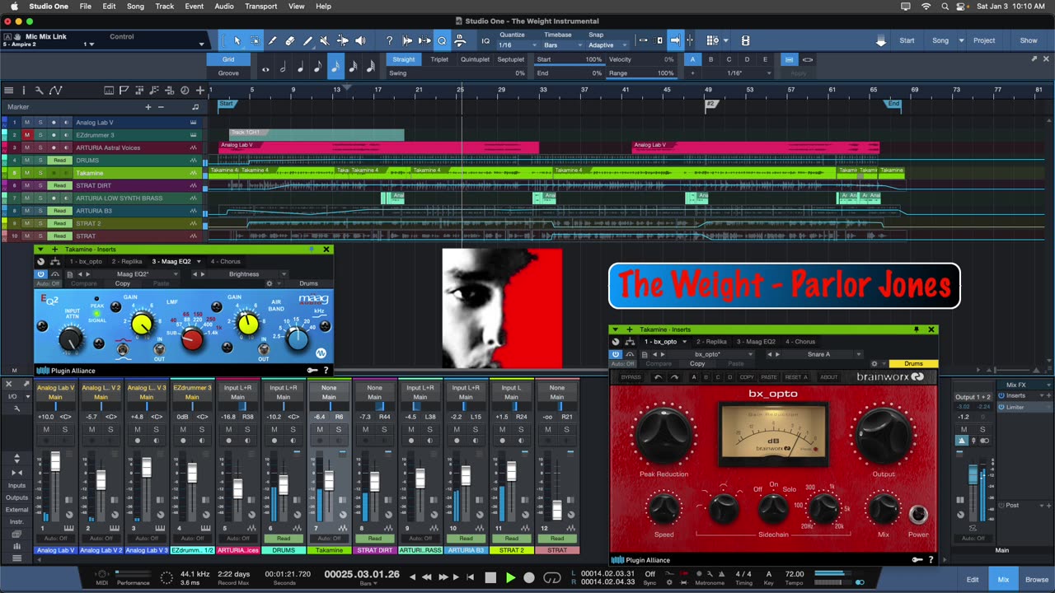Select the Mute tool
The height and width of the screenshot is (593, 1055).
(x=325, y=40)
